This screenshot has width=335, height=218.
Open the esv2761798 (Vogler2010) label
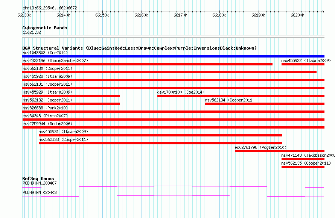point(260,147)
